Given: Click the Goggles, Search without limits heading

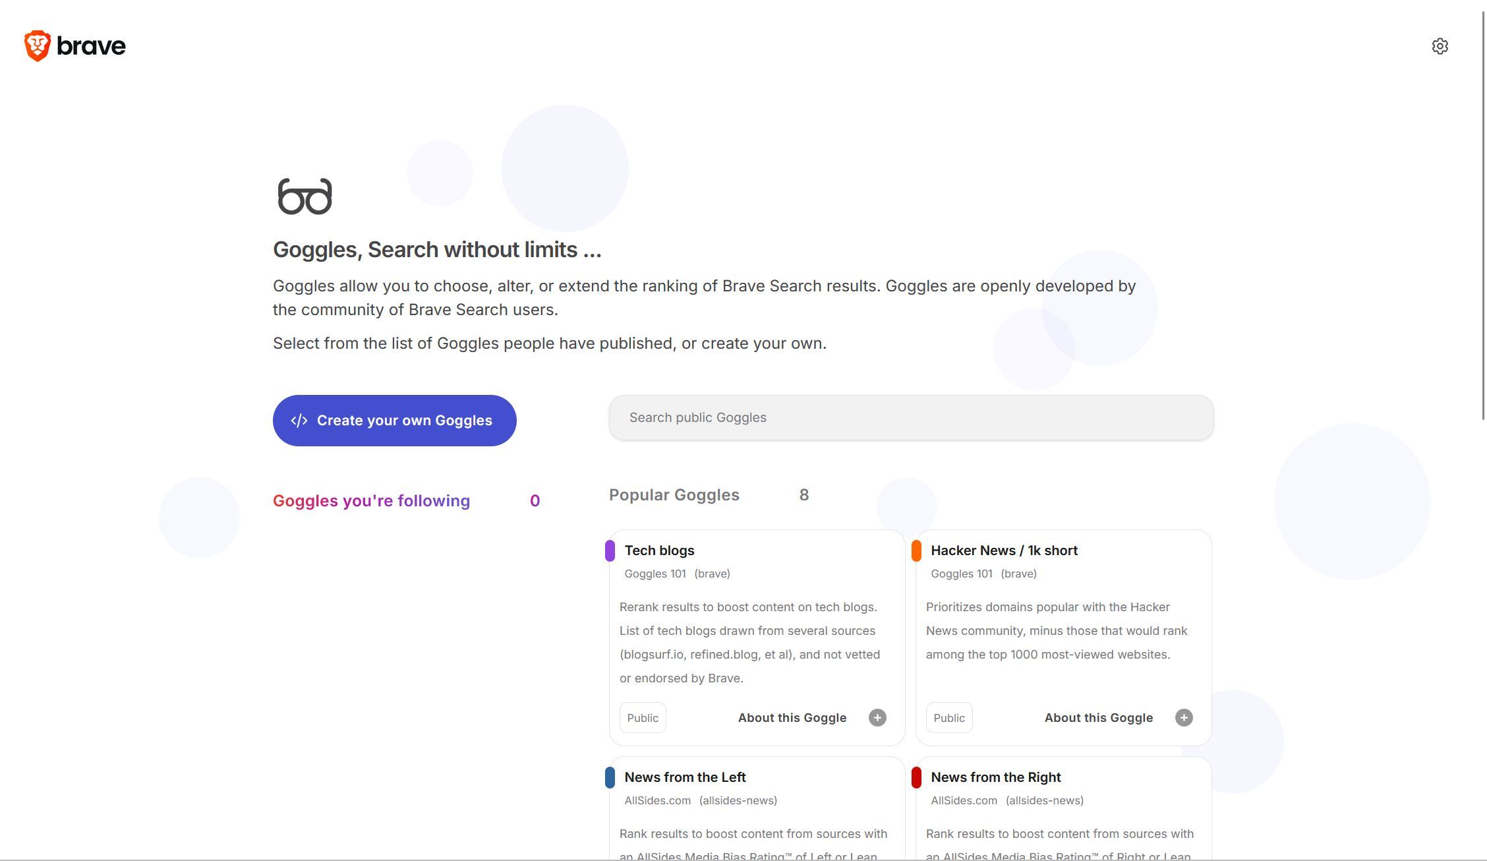Looking at the screenshot, I should 437,249.
